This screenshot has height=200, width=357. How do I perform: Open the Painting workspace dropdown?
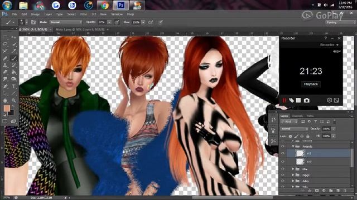tap(341, 22)
